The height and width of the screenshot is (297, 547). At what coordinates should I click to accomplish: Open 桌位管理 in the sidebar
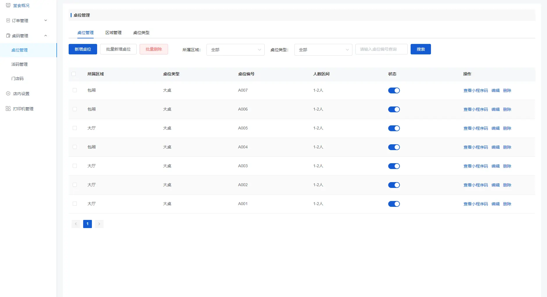[x=28, y=50]
